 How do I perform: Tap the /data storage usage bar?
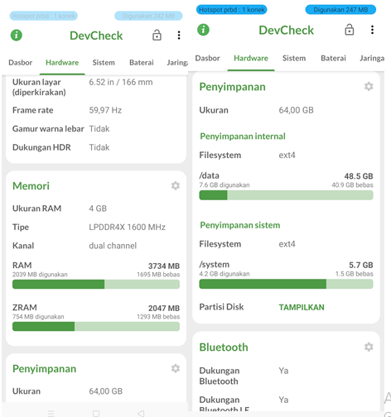286,195
